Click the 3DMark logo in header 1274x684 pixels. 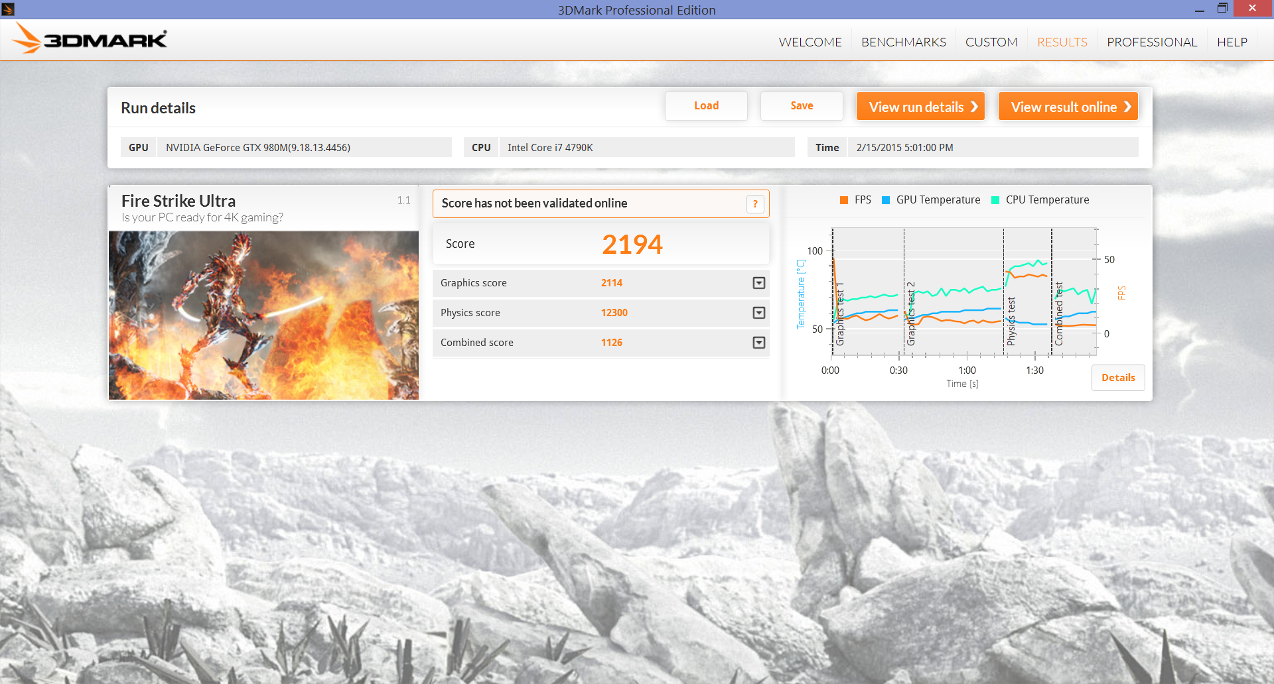[90, 38]
